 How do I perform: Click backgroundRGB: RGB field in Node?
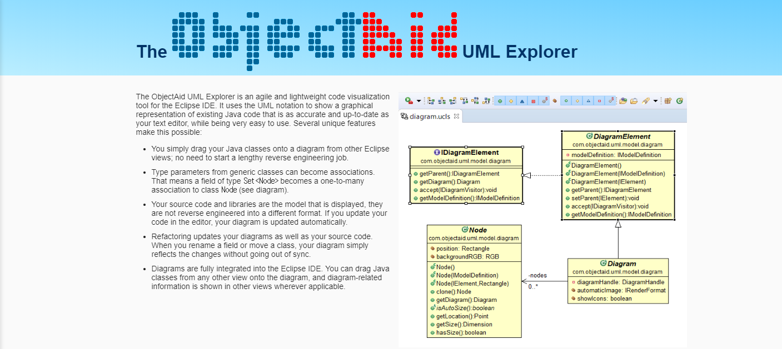pos(468,257)
